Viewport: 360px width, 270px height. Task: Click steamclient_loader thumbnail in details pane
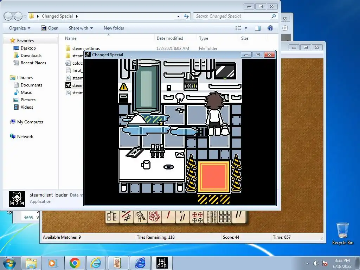click(17, 199)
